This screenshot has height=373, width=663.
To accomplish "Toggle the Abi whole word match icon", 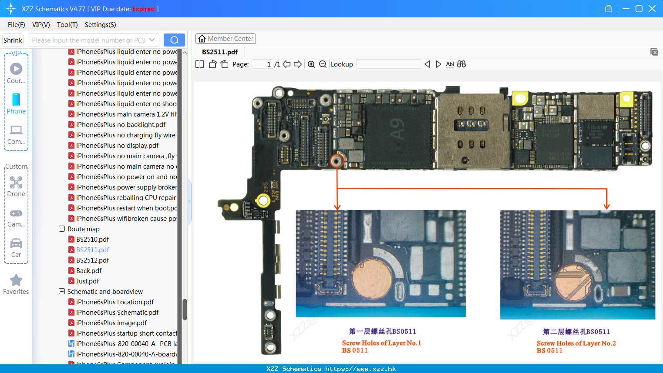I will [450, 64].
